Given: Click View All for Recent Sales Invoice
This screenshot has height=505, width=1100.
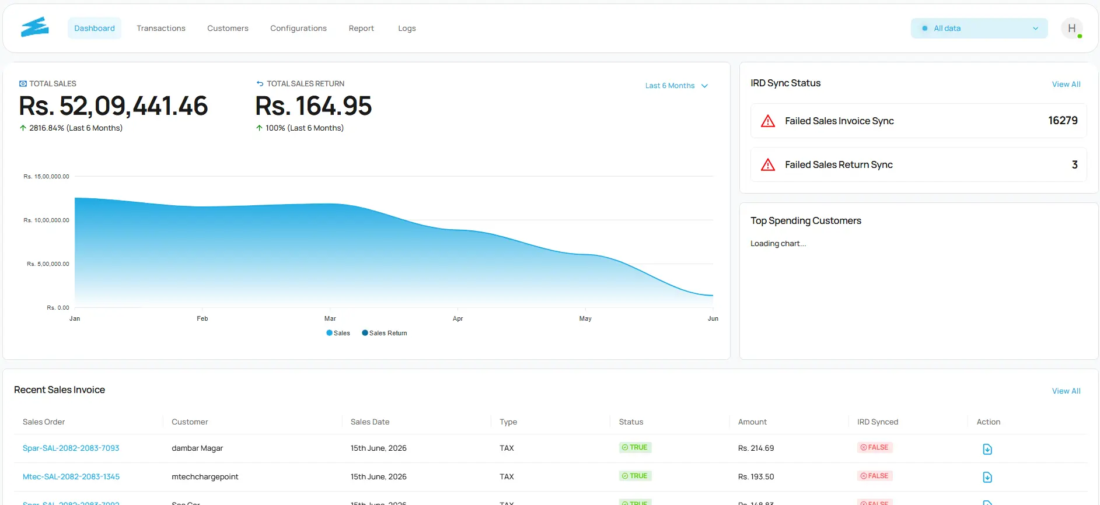Looking at the screenshot, I should (1066, 391).
